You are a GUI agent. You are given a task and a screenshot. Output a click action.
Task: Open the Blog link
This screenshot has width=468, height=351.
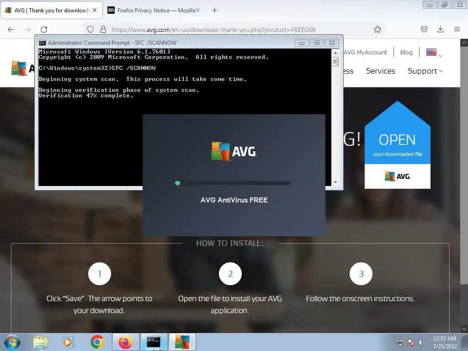(x=406, y=52)
